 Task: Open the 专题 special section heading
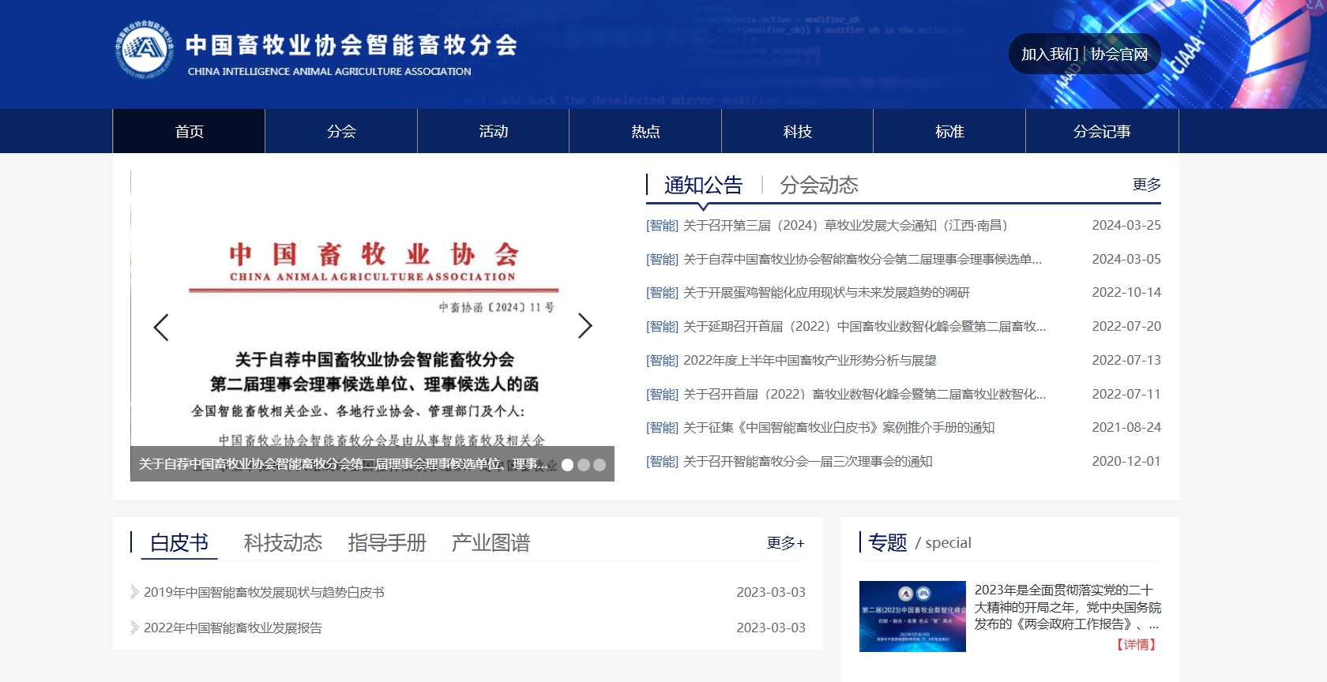[887, 542]
